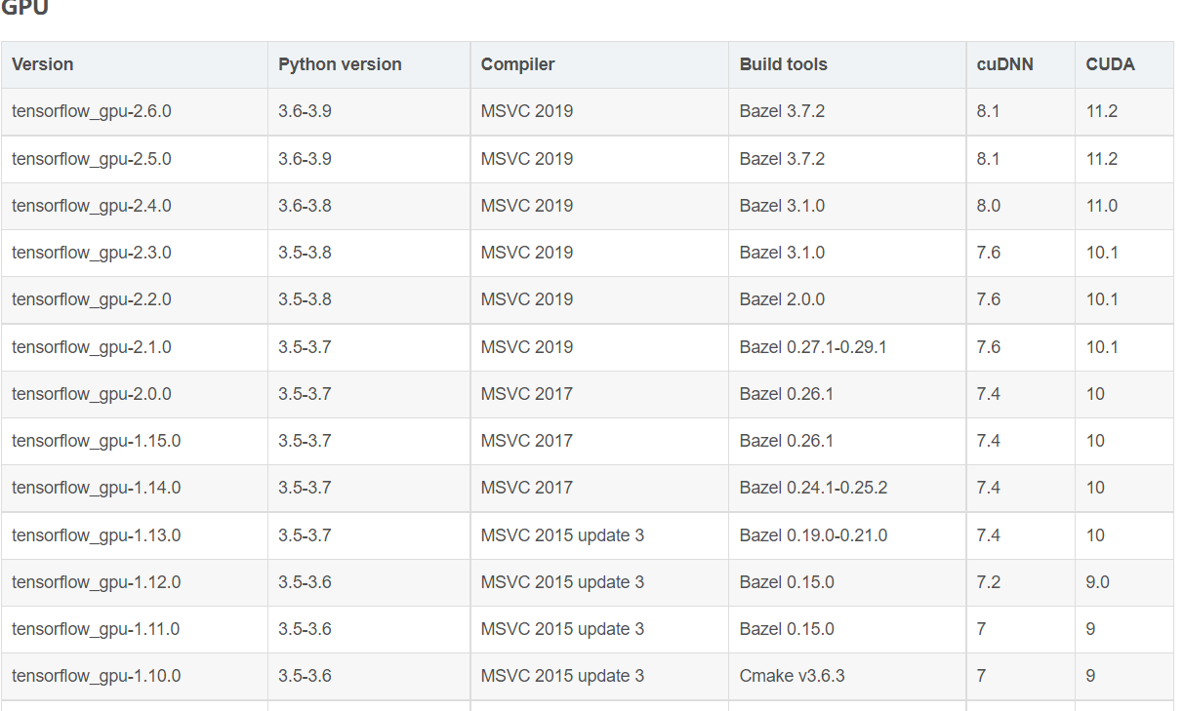Select the tensorflow_gpu-1.14.0 cell
This screenshot has height=711, width=1184.
pyautogui.click(x=135, y=488)
